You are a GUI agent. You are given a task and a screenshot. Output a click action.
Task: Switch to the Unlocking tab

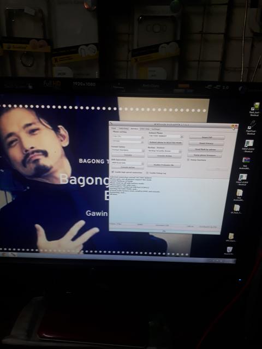(x=123, y=129)
